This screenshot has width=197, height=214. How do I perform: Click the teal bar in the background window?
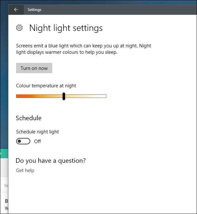tap(4, 154)
